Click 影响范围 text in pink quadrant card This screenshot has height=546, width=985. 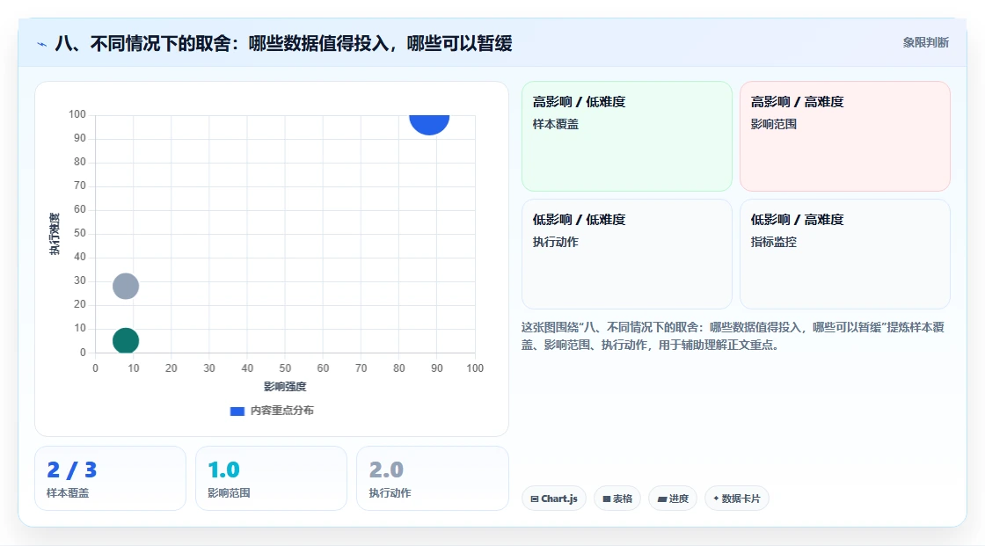pyautogui.click(x=773, y=124)
